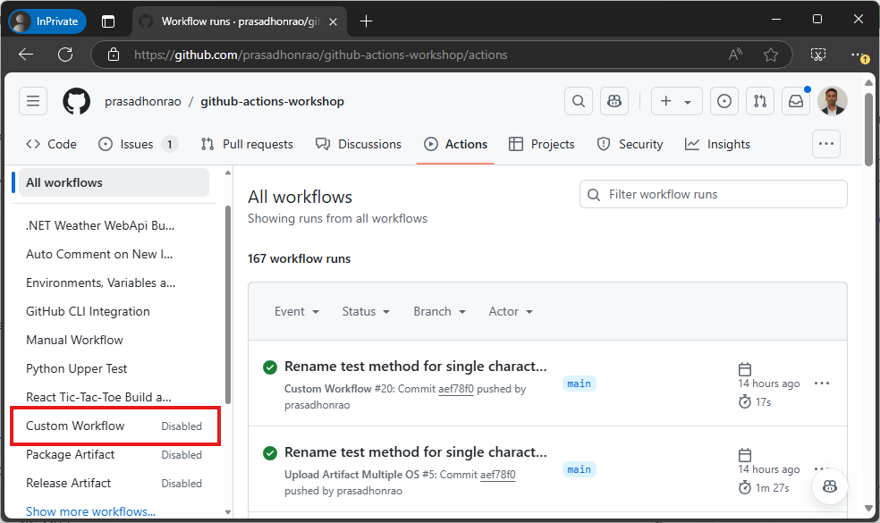Expand the Status filter dropdown

(x=366, y=311)
